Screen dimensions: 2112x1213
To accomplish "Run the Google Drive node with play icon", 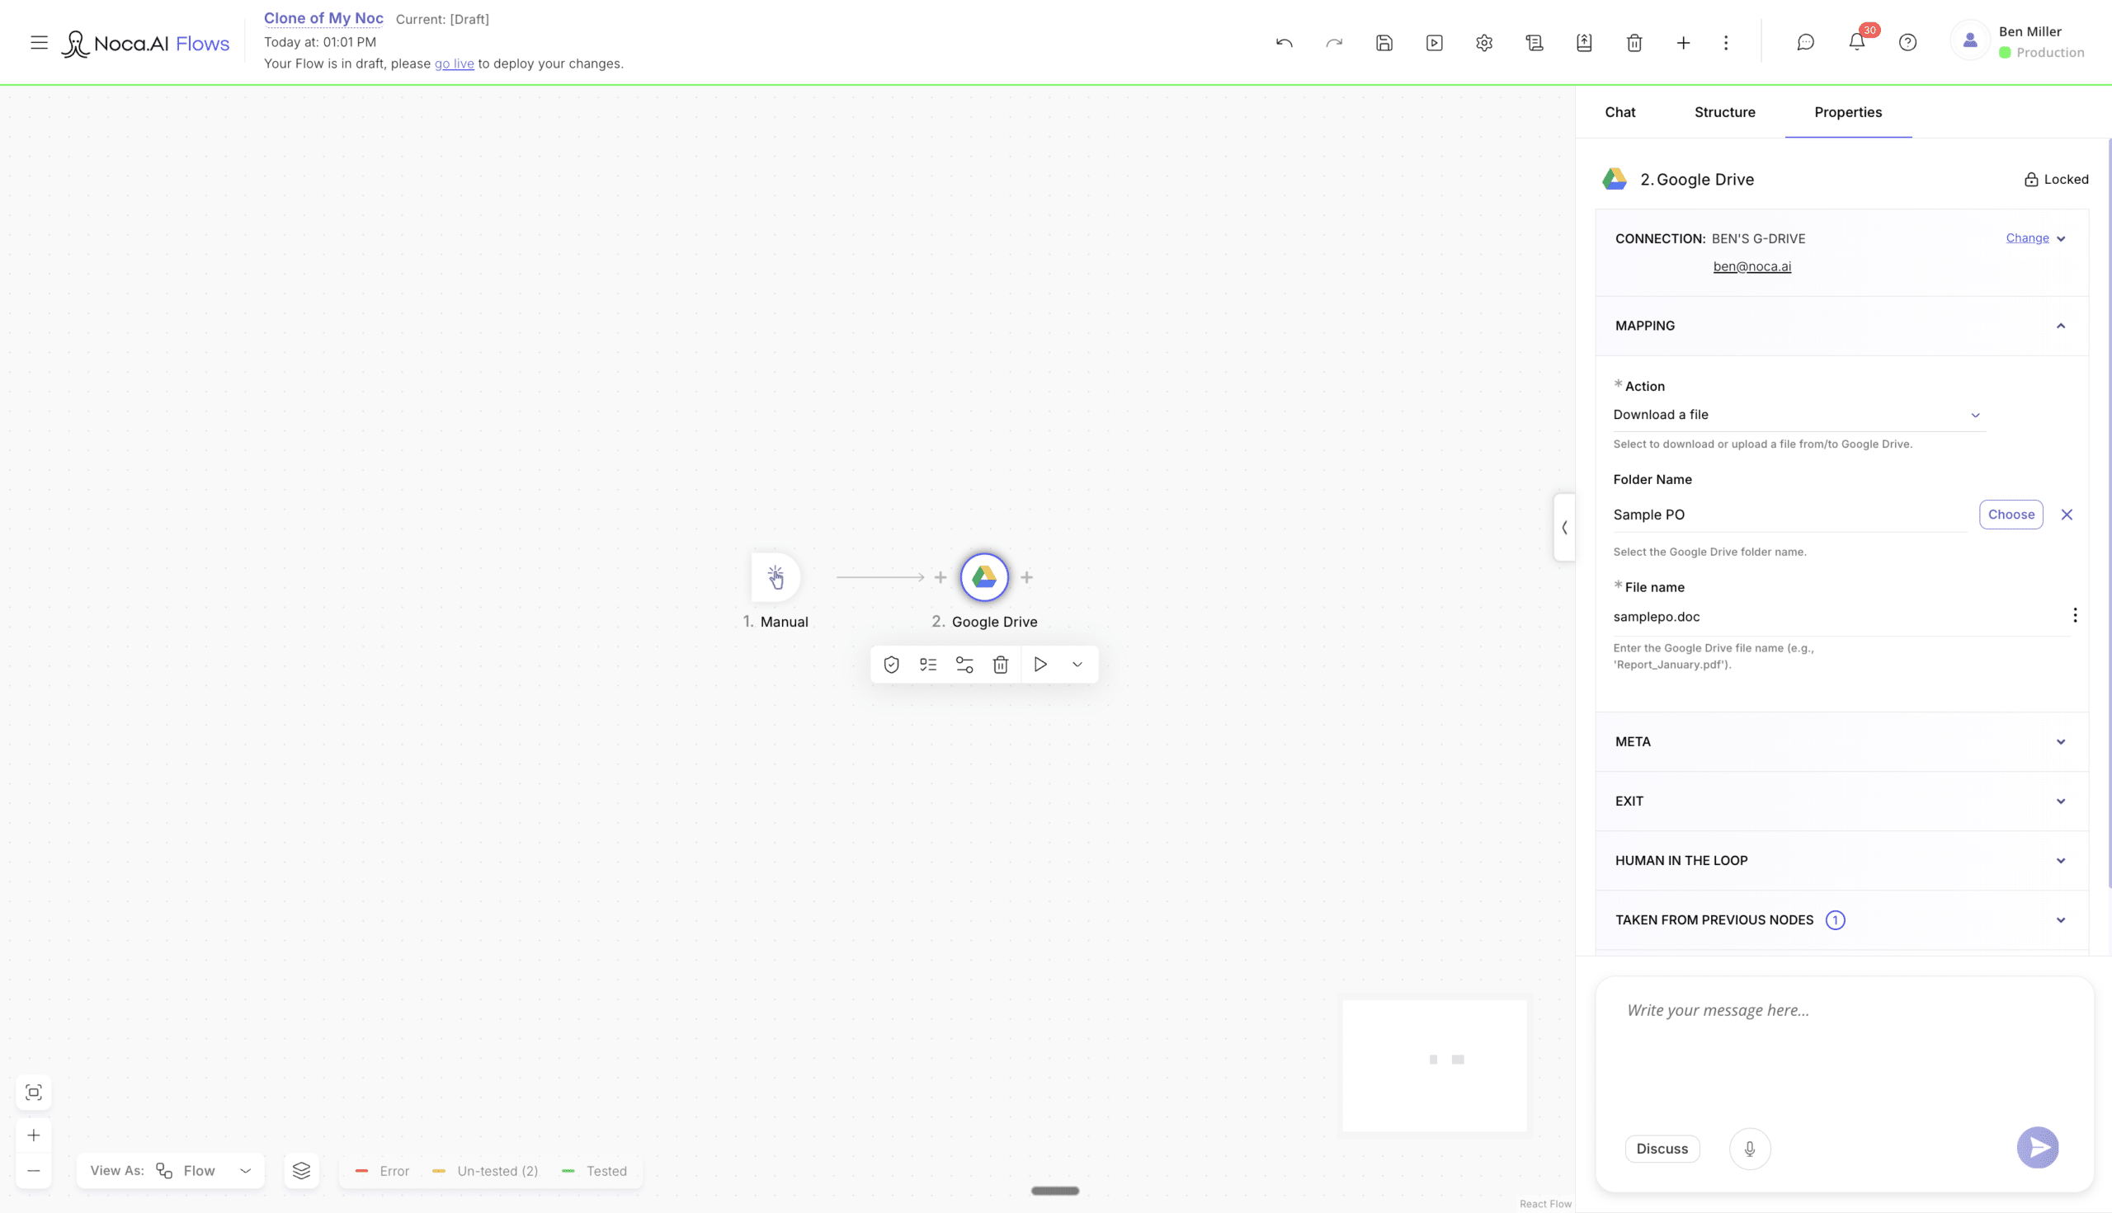I will click(x=1040, y=664).
